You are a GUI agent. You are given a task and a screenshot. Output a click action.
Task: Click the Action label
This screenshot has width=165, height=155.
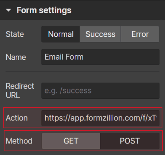pos(17,118)
